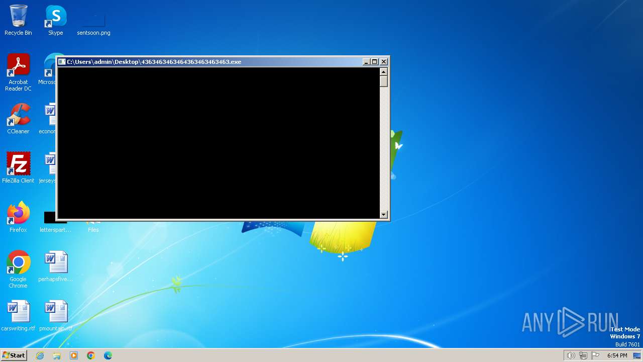Open Google Chrome desktop shortcut
The height and width of the screenshot is (362, 643).
18,269
